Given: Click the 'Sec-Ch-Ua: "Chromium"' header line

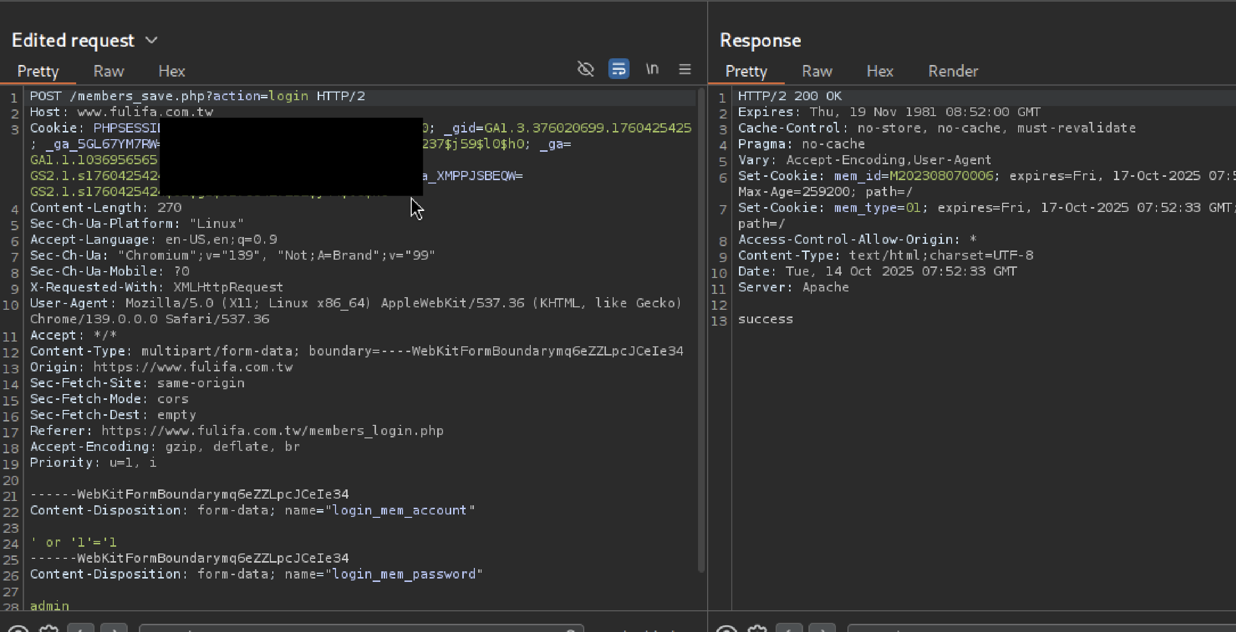Looking at the screenshot, I should 232,255.
